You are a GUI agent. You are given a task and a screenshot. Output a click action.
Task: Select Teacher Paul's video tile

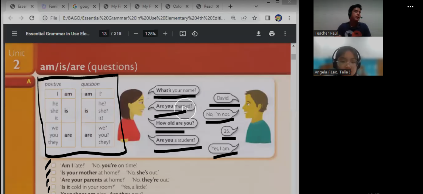(x=348, y=18)
